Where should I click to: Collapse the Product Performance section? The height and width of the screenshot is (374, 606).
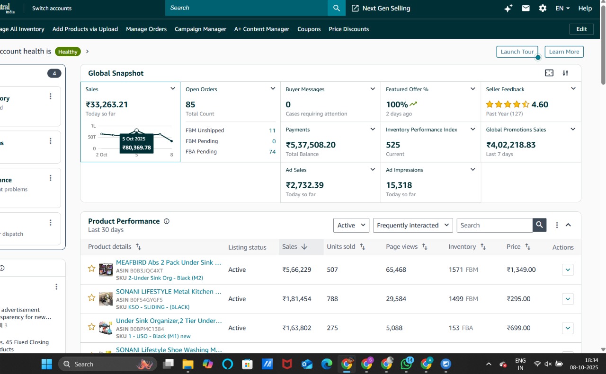568,225
